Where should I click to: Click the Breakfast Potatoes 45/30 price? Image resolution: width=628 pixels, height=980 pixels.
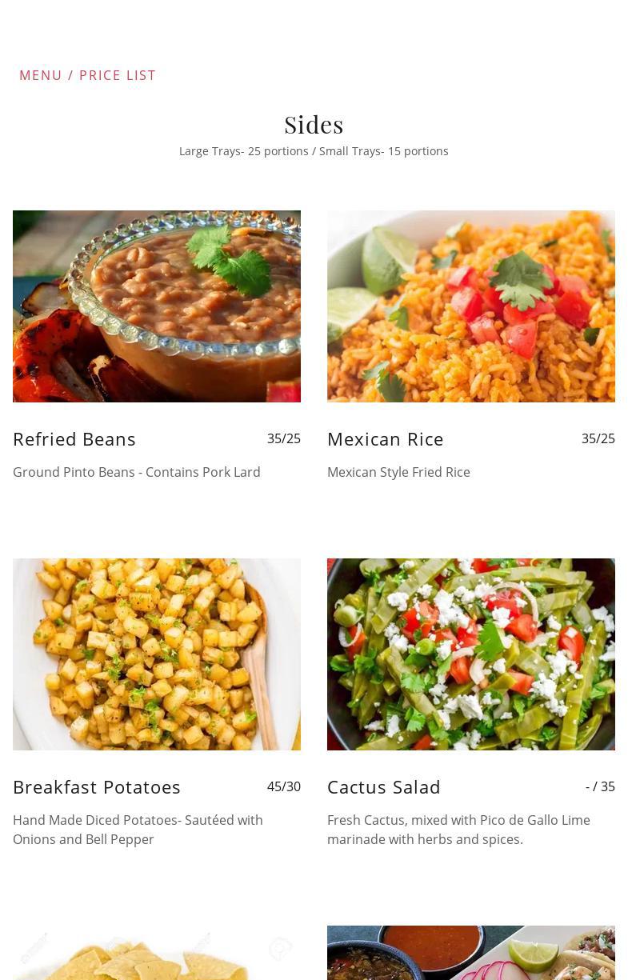point(284,786)
